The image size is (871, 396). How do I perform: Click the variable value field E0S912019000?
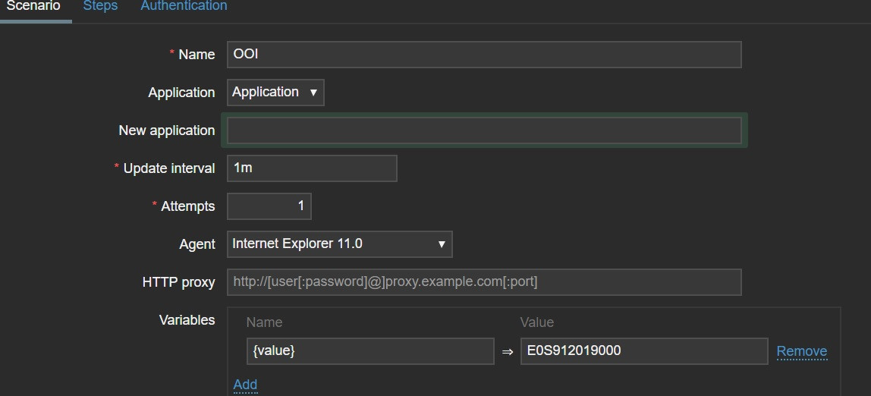pos(643,351)
